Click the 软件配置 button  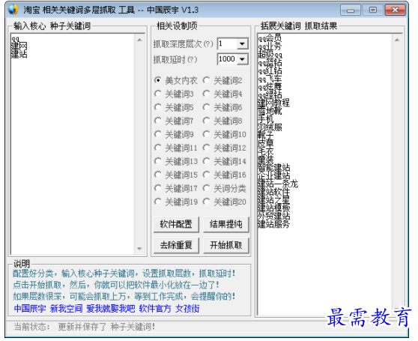click(x=176, y=225)
